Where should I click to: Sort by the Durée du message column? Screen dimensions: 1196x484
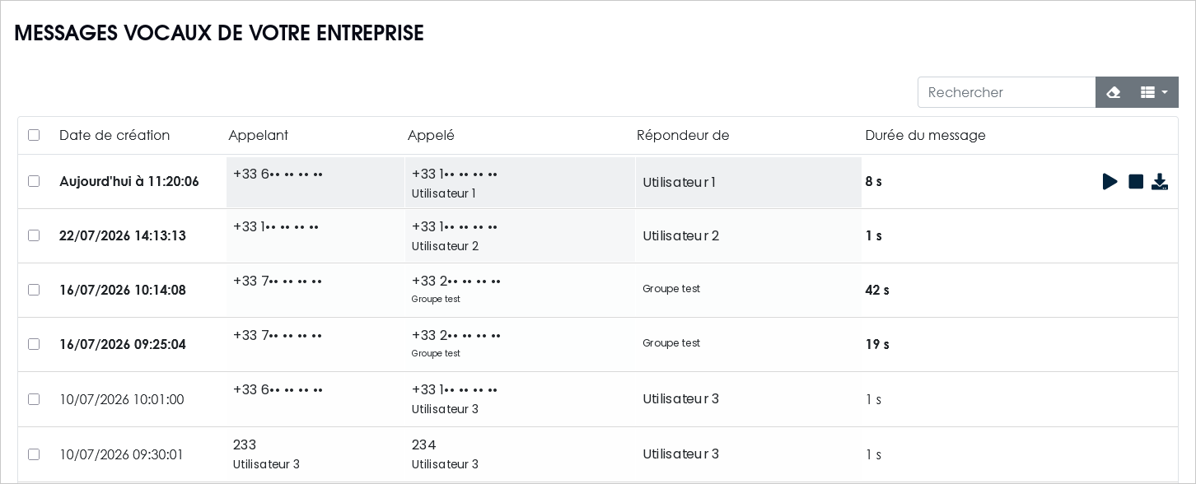[925, 135]
